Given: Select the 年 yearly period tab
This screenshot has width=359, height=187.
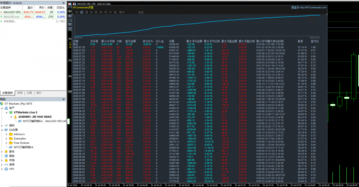Looking at the screenshot, I should pos(101,12).
